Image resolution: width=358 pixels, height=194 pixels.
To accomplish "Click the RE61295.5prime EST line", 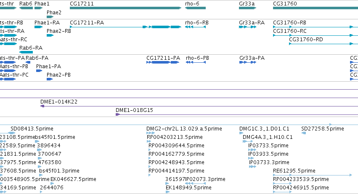I will point(312,175).
